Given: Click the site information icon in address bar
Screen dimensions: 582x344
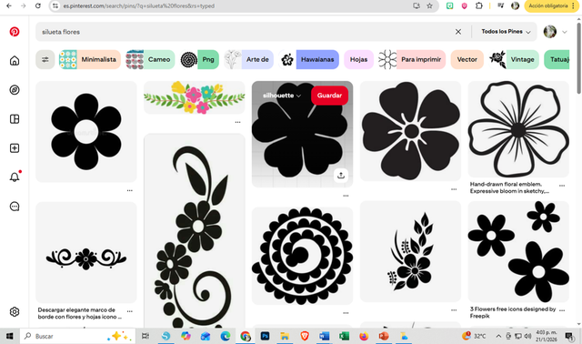Looking at the screenshot, I should (x=55, y=6).
